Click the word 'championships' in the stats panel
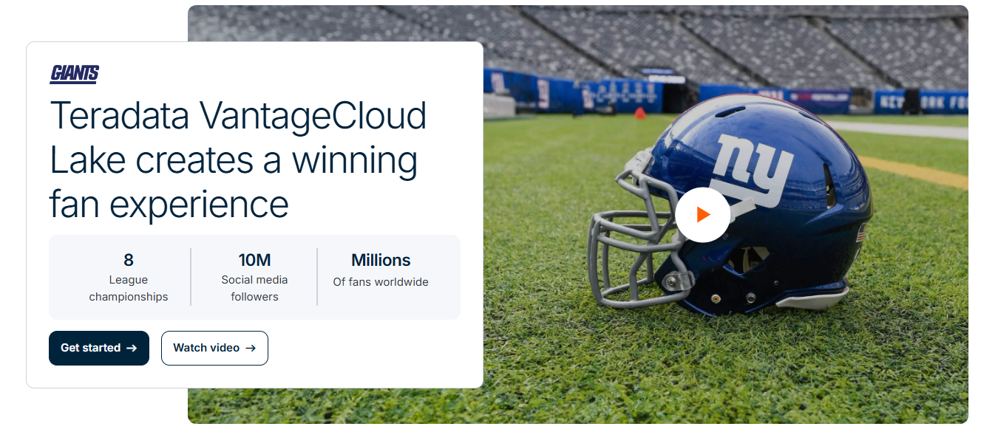 pos(129,297)
